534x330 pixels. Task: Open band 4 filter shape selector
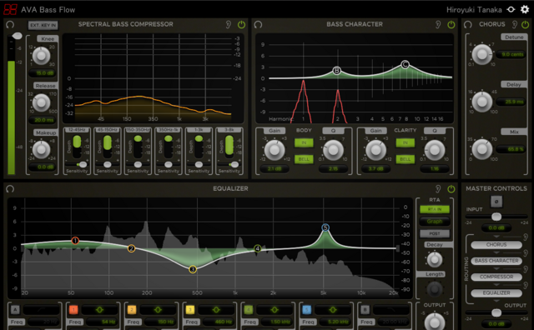[x=275, y=310]
